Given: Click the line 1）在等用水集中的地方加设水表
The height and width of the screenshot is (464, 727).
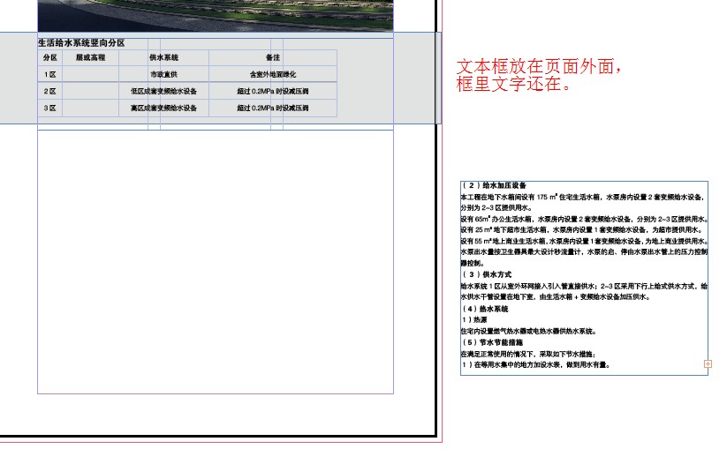Looking at the screenshot, I should pyautogui.click(x=536, y=365).
